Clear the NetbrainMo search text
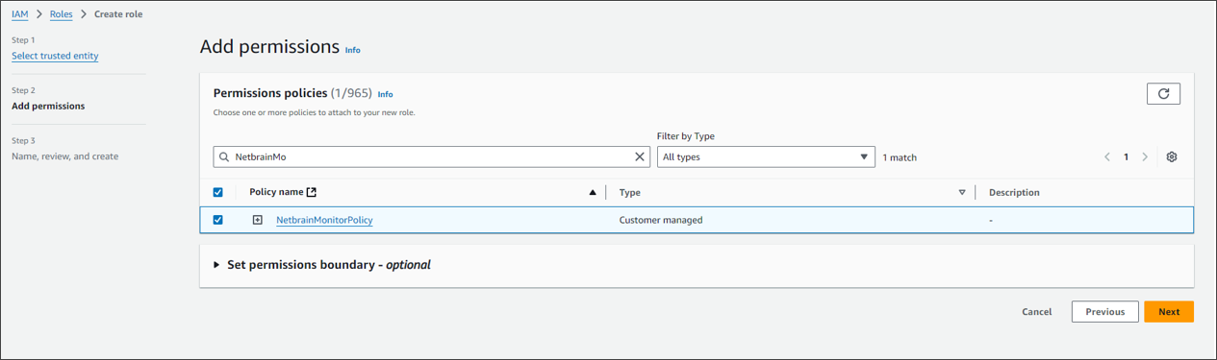1217x360 pixels. 640,156
